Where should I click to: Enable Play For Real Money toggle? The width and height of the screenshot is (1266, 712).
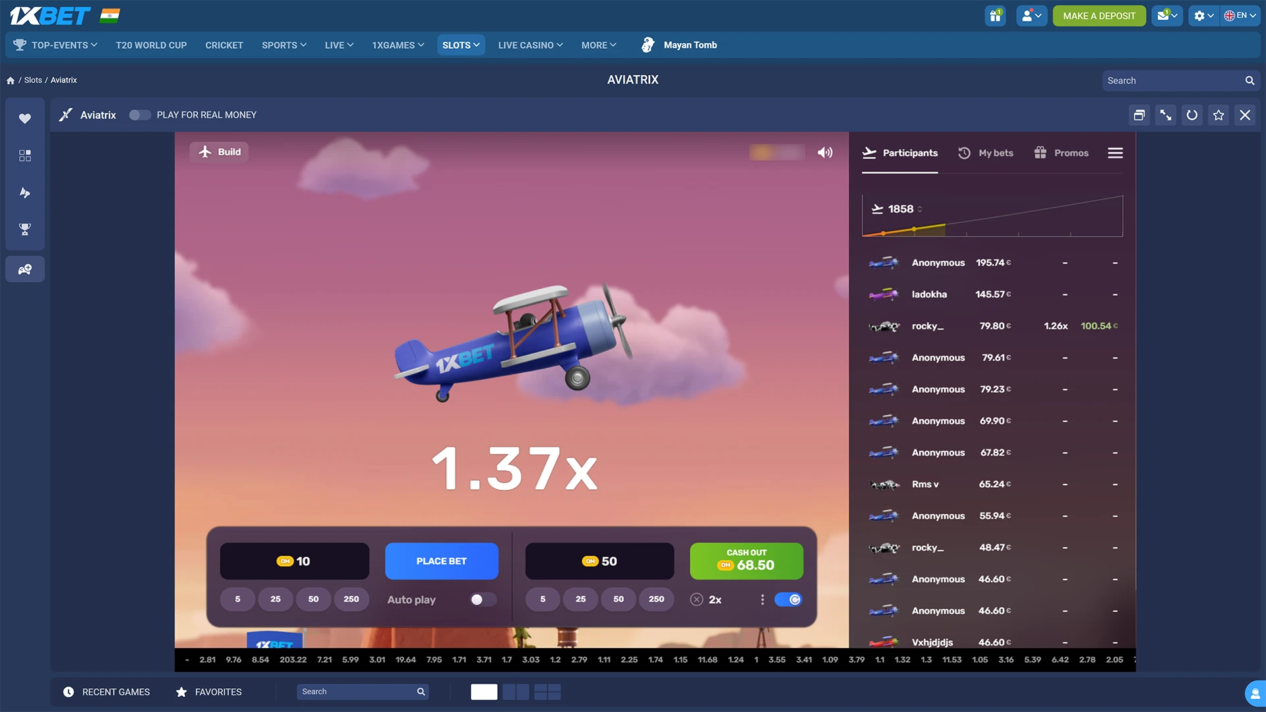coord(140,115)
